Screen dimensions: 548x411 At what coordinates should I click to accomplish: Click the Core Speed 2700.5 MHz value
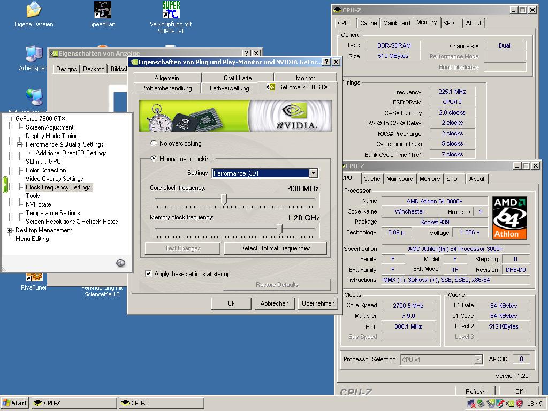(x=408, y=306)
